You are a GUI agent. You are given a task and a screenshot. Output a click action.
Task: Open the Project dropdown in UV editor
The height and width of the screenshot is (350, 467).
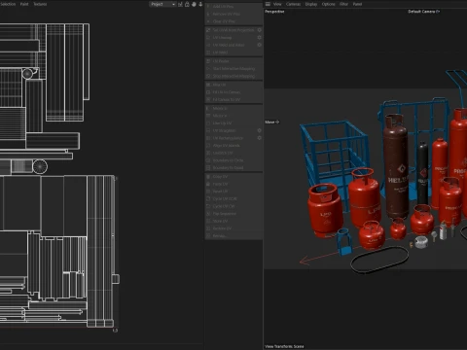coord(162,4)
